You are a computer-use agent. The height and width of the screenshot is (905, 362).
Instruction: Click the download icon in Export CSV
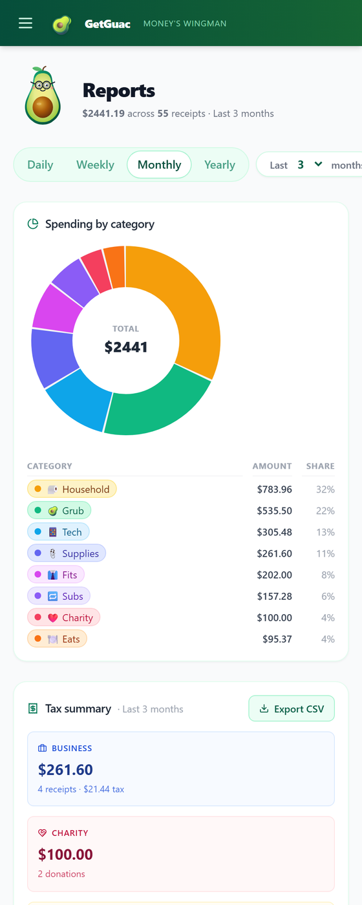[x=264, y=709]
